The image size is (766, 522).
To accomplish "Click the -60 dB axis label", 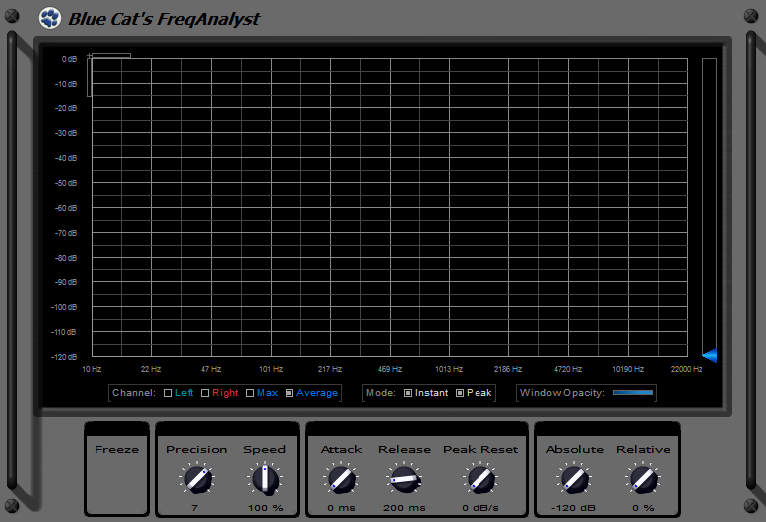I will tap(66, 208).
